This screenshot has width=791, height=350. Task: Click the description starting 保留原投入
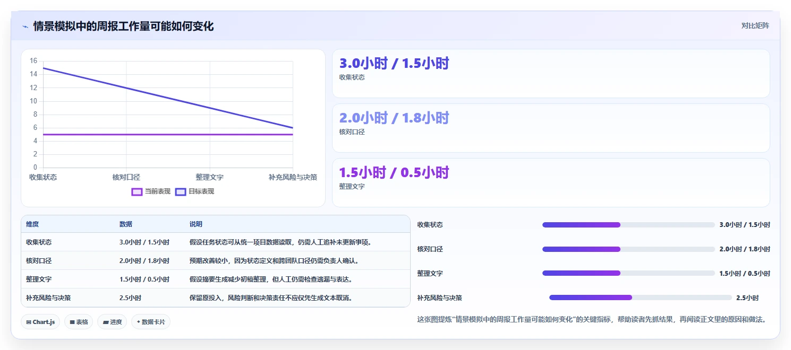[271, 298]
